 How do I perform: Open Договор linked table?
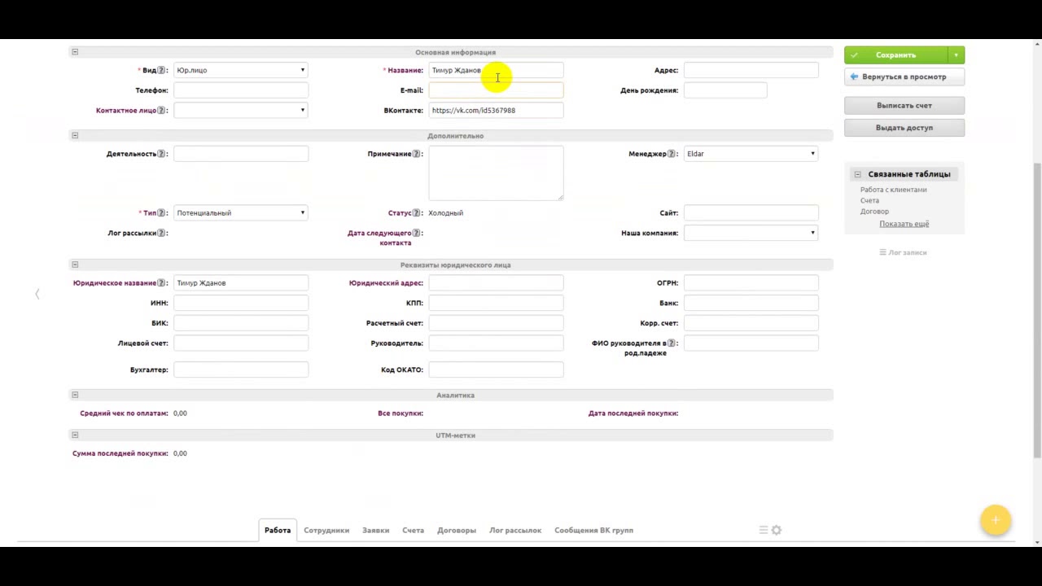point(874,211)
